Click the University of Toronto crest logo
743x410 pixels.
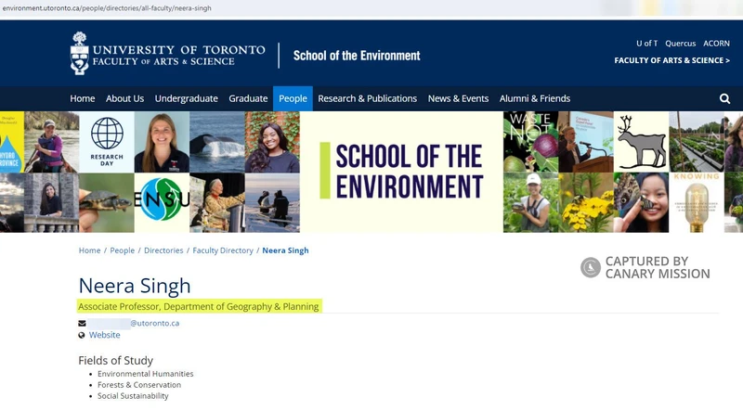point(80,53)
